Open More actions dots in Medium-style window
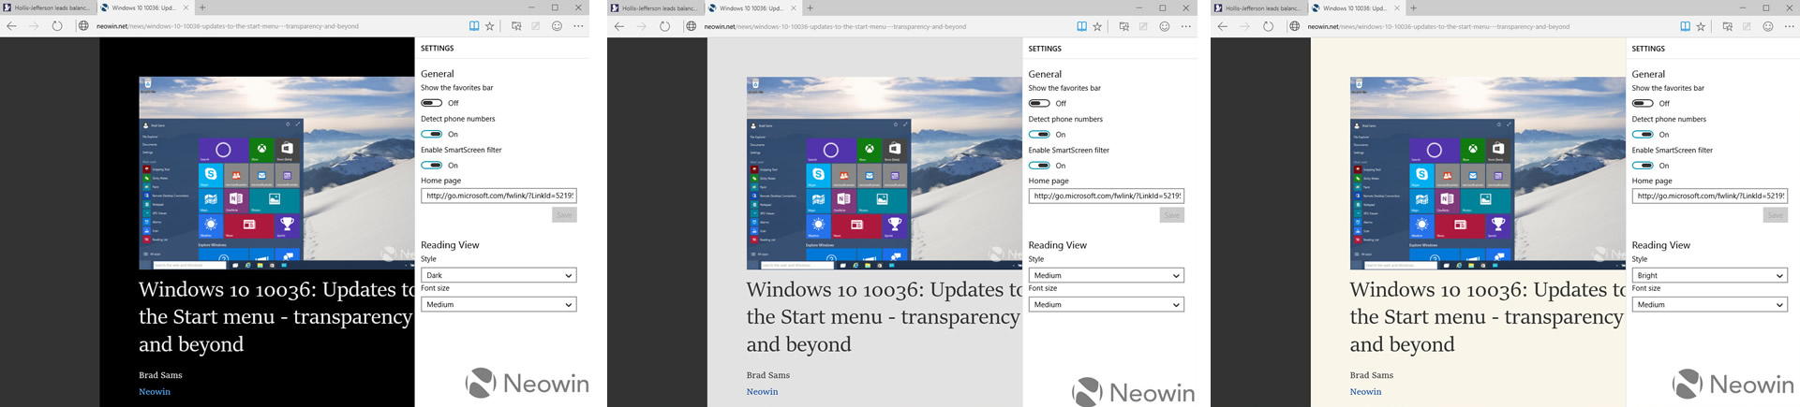 (x=1186, y=26)
